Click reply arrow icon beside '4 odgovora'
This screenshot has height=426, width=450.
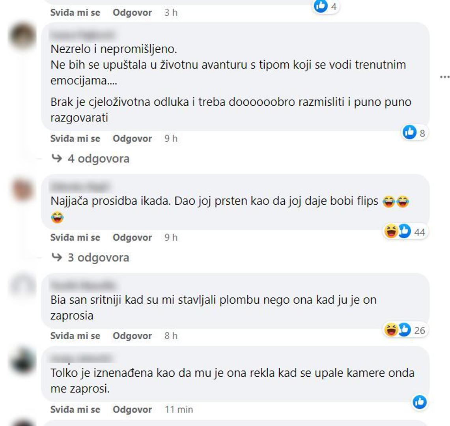point(56,158)
